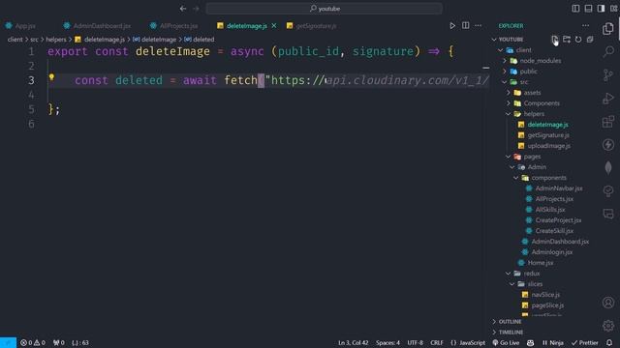Open the Search view in activity bar
620x348 pixels.
[608, 51]
